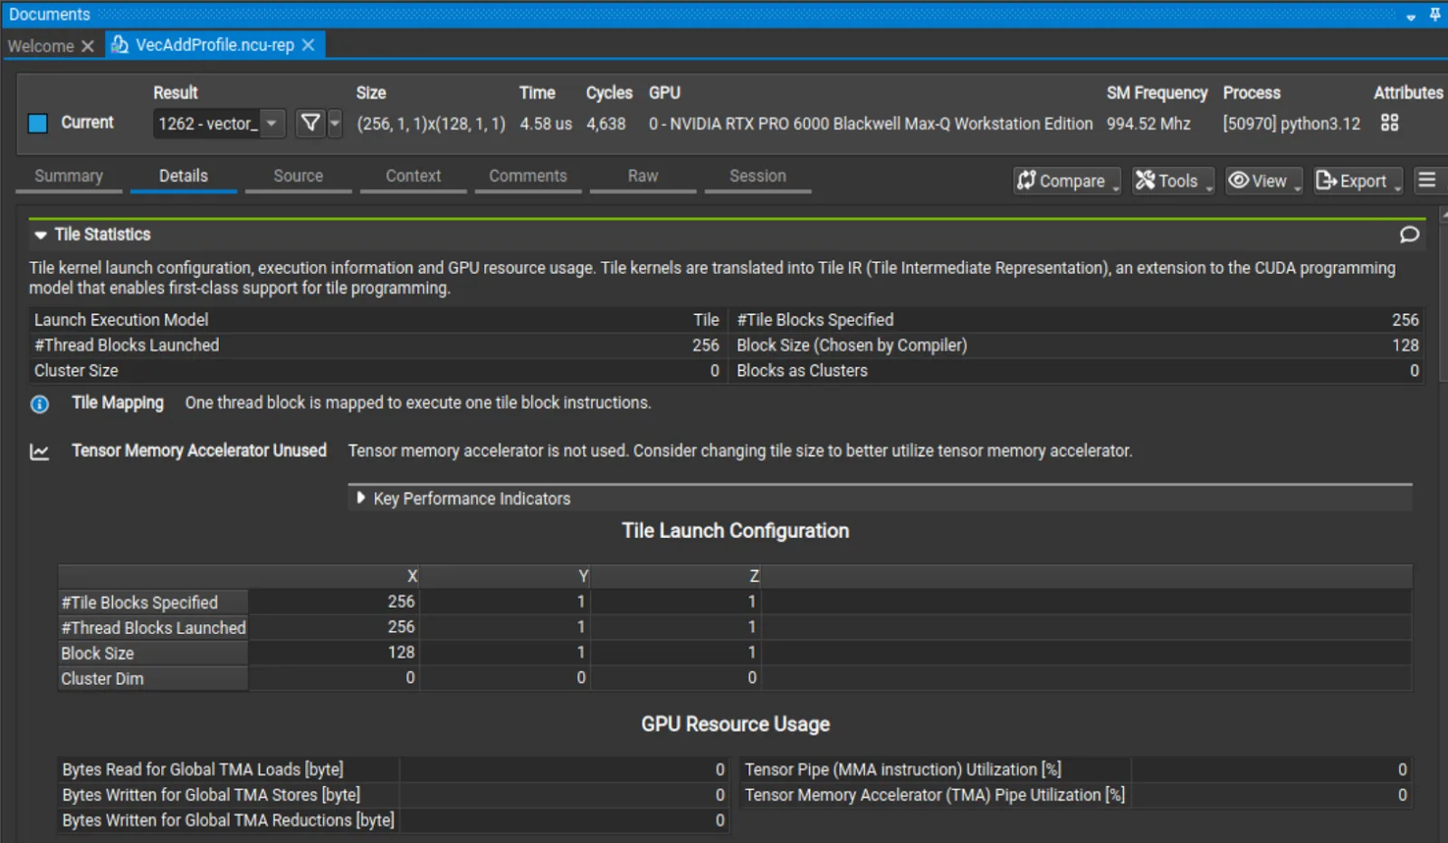Toggle the blue Current result checkbox
The image size is (1448, 843).
[x=36, y=122]
